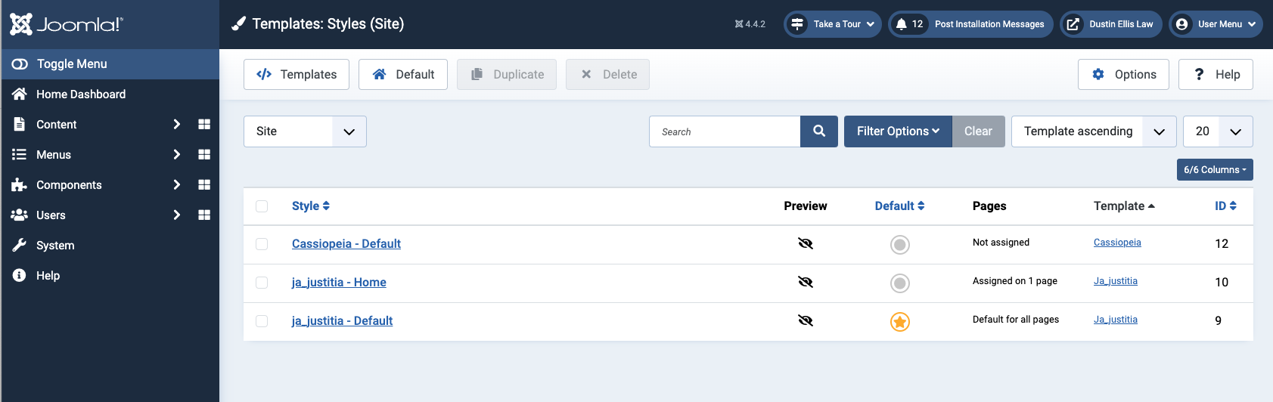Open Users dashboard grid icon
This screenshot has width=1273, height=402.
(x=204, y=215)
